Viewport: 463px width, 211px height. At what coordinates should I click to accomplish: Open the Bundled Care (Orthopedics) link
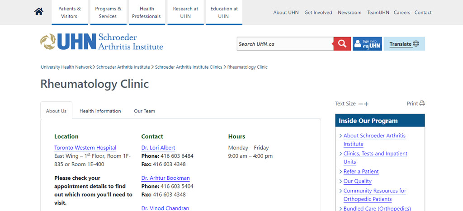pos(377,208)
